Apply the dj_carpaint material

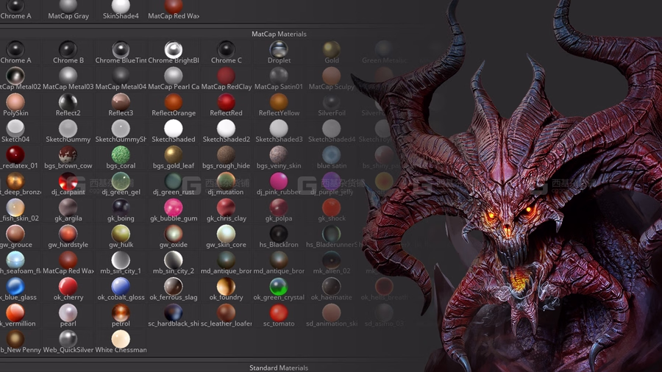pyautogui.click(x=68, y=184)
